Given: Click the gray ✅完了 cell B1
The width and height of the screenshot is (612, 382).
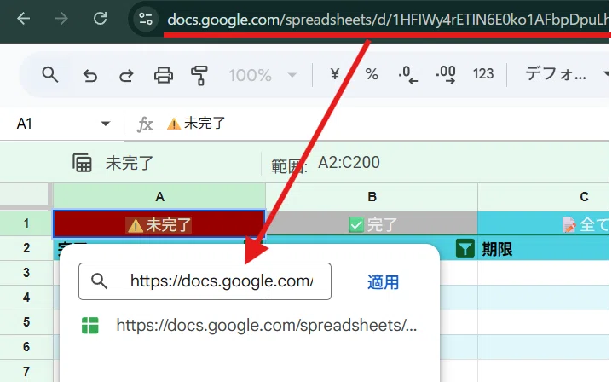Looking at the screenshot, I should click(372, 223).
